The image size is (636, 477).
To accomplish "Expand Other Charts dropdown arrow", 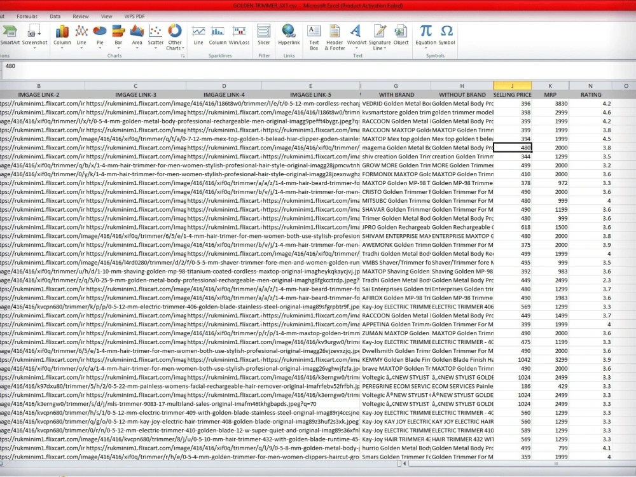I will (x=183, y=48).
